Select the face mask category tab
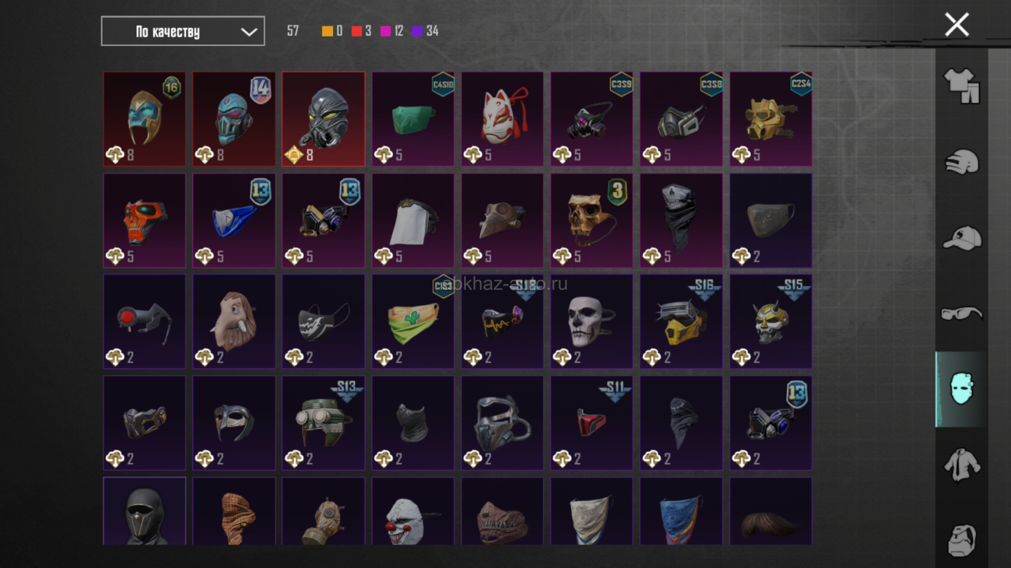 pyautogui.click(x=962, y=389)
